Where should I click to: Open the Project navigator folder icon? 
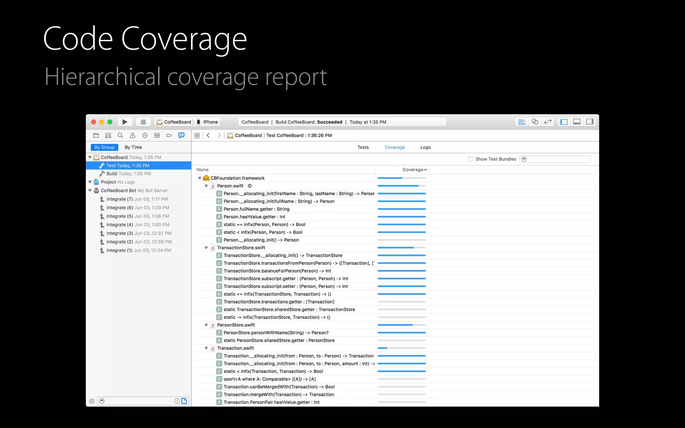96,135
